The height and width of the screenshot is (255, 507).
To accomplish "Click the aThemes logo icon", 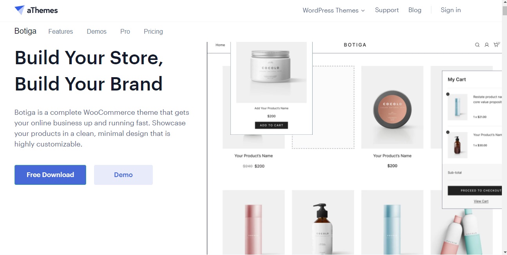I will tap(20, 10).
